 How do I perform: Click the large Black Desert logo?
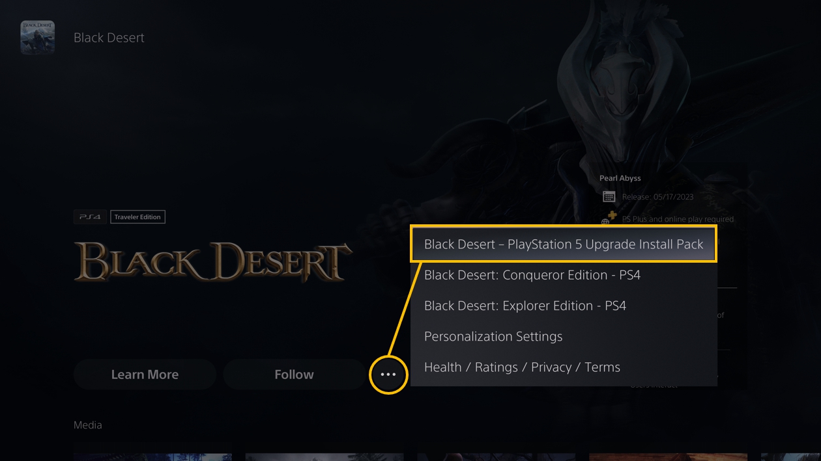(x=213, y=262)
